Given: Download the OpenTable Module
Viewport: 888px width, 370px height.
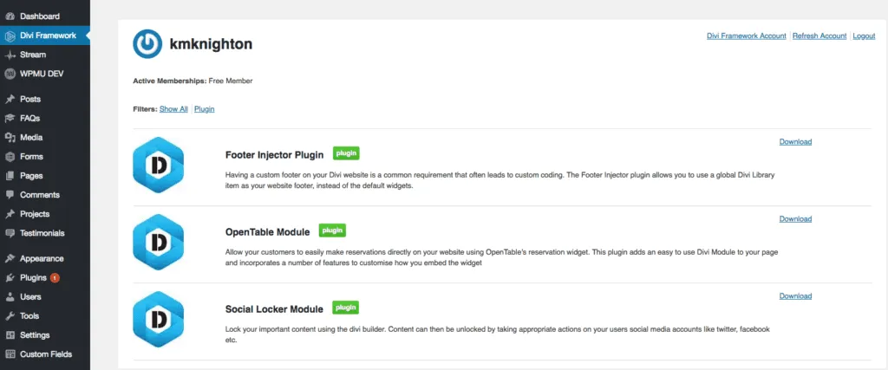Looking at the screenshot, I should 795,219.
